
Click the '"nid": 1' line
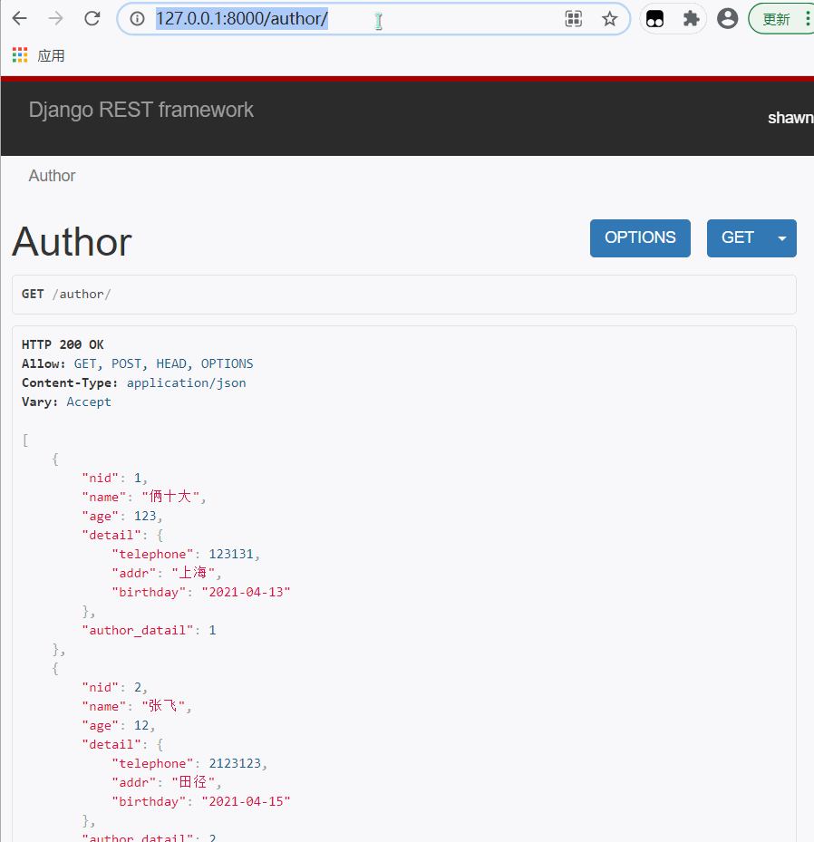click(x=114, y=478)
